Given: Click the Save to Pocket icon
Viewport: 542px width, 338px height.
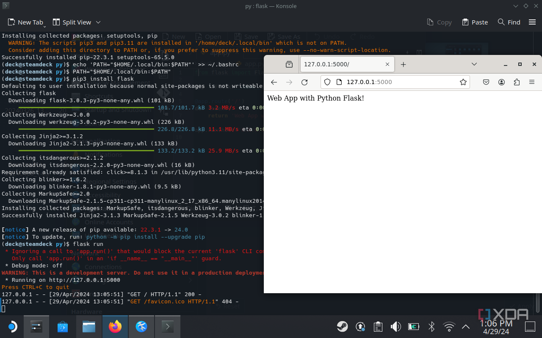Looking at the screenshot, I should coord(487,82).
